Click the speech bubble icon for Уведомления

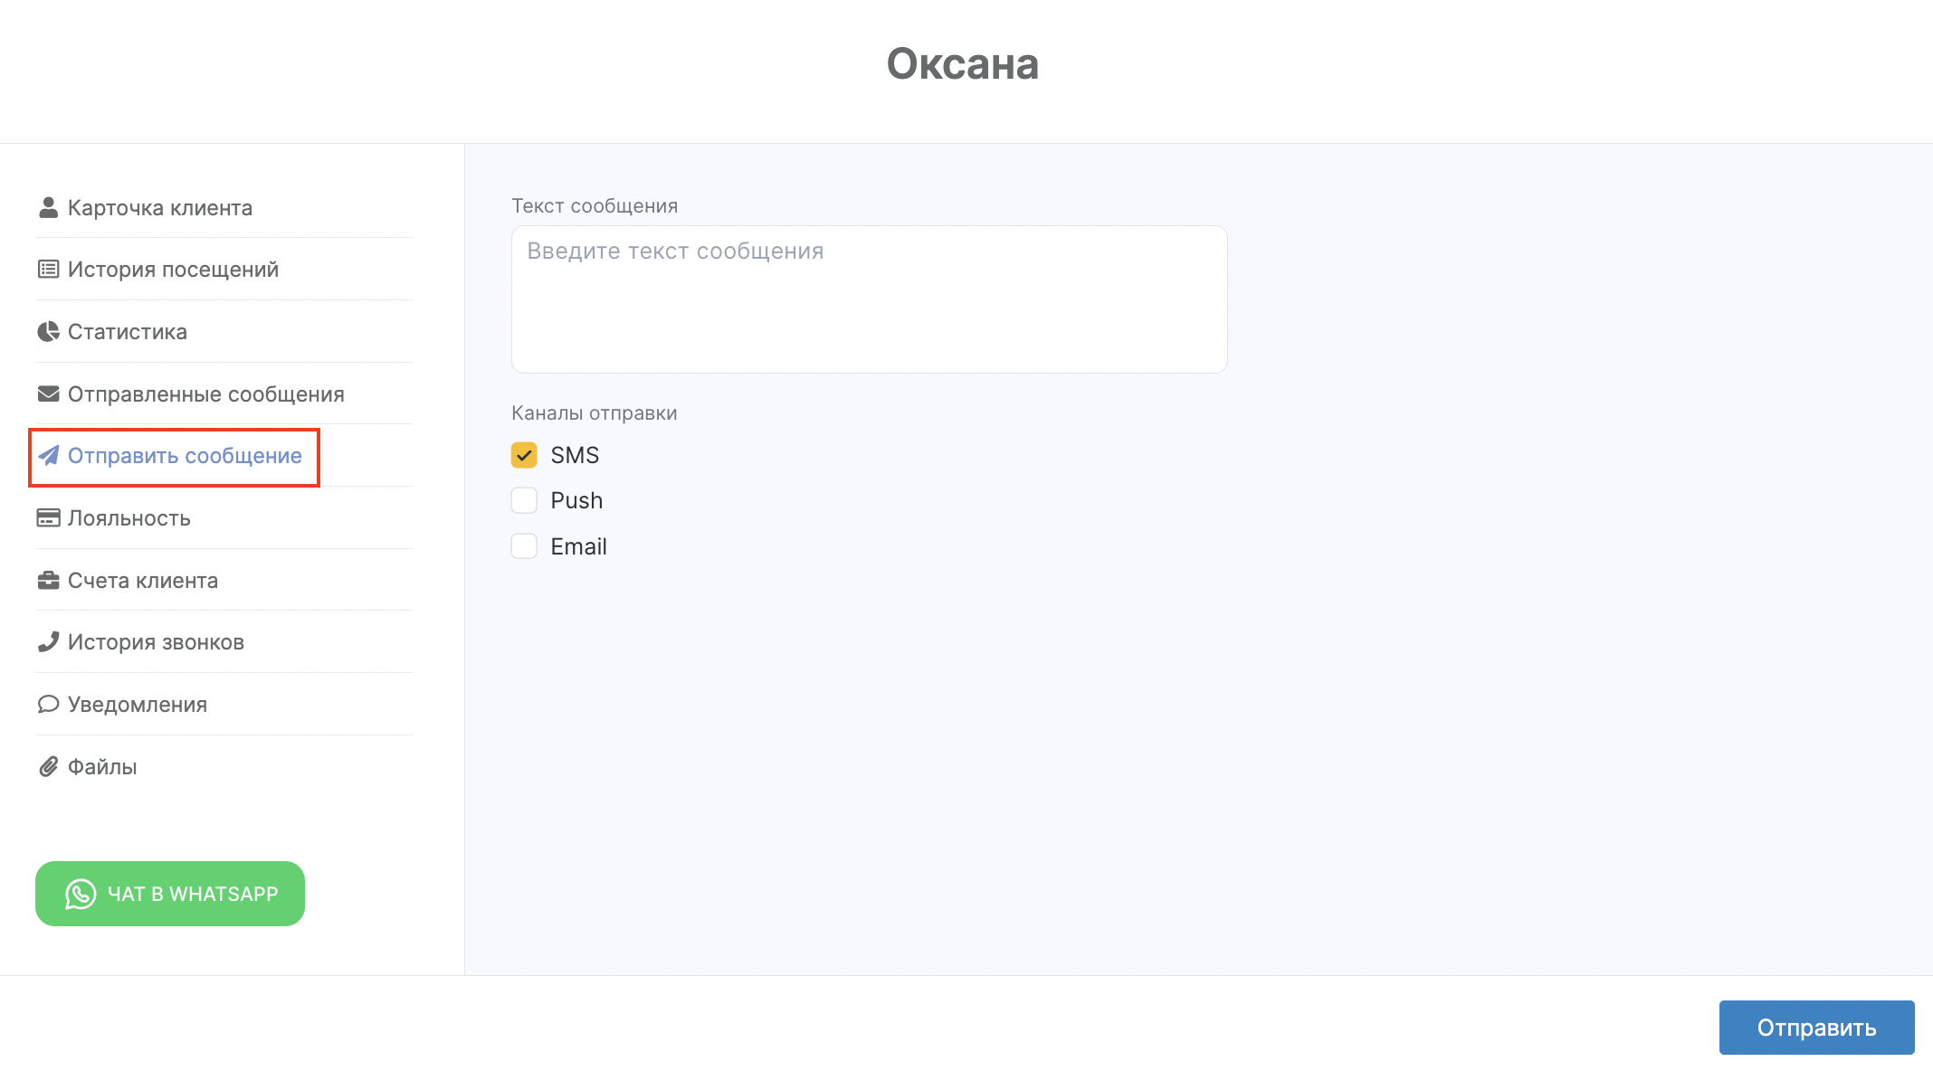[x=48, y=705]
